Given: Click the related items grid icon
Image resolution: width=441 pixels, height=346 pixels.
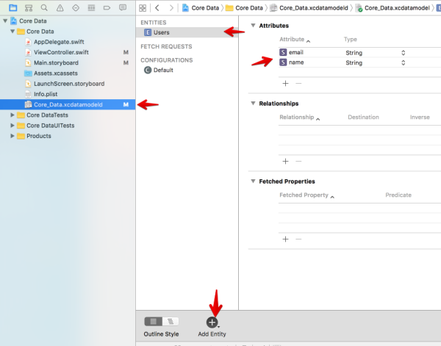Looking at the screenshot, I should point(144,7).
